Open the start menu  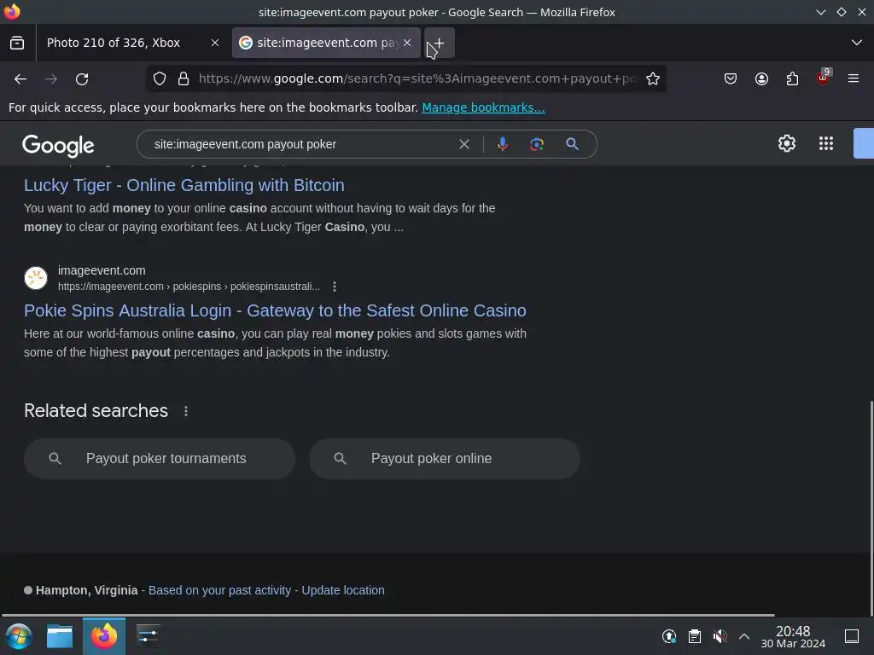click(x=19, y=636)
